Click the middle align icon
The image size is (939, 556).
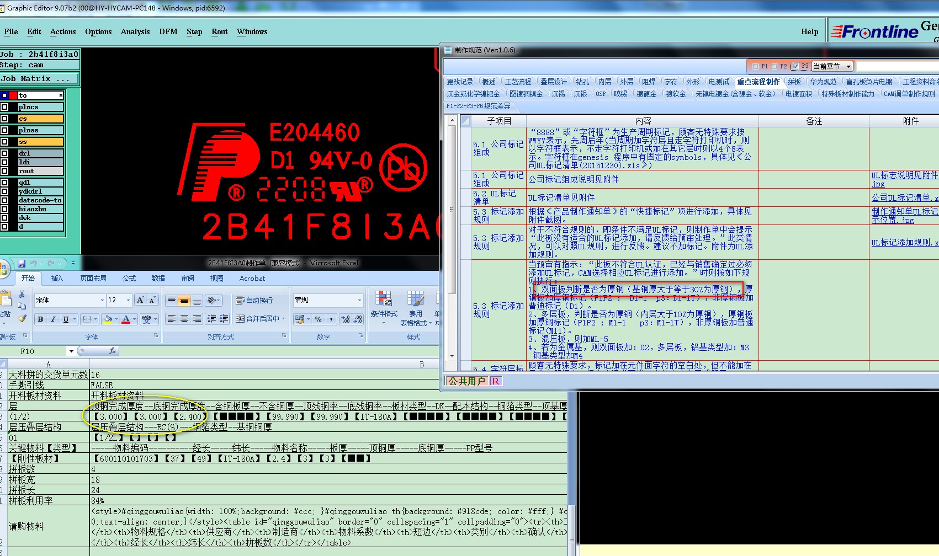click(184, 300)
